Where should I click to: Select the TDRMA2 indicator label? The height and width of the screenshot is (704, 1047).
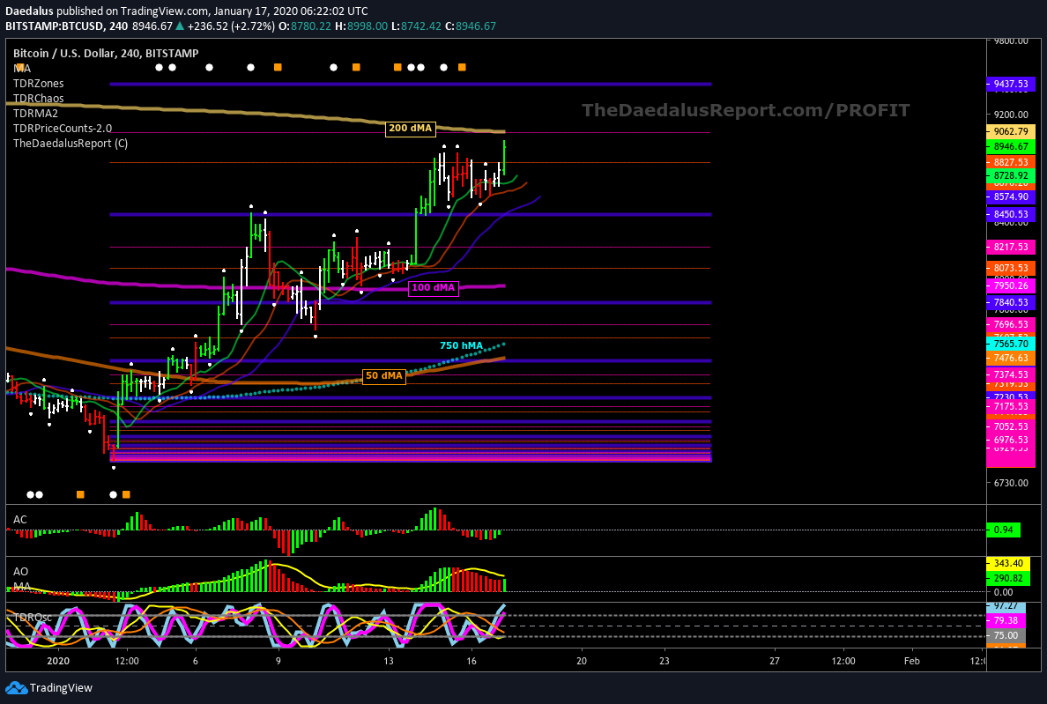point(35,114)
